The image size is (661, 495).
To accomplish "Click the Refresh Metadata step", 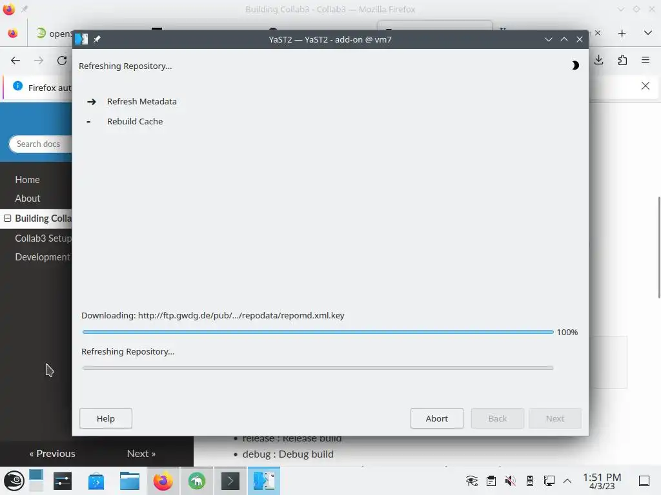I will click(141, 101).
